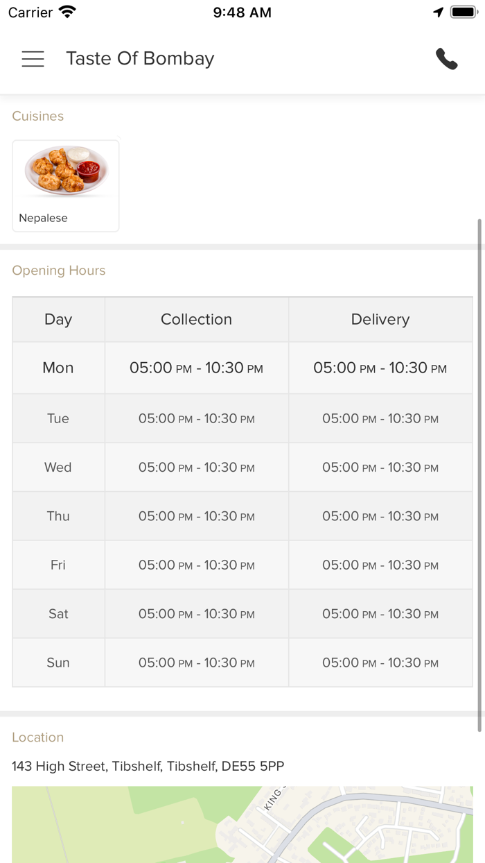Open the hamburger menu
This screenshot has height=863, width=485.
click(x=33, y=59)
